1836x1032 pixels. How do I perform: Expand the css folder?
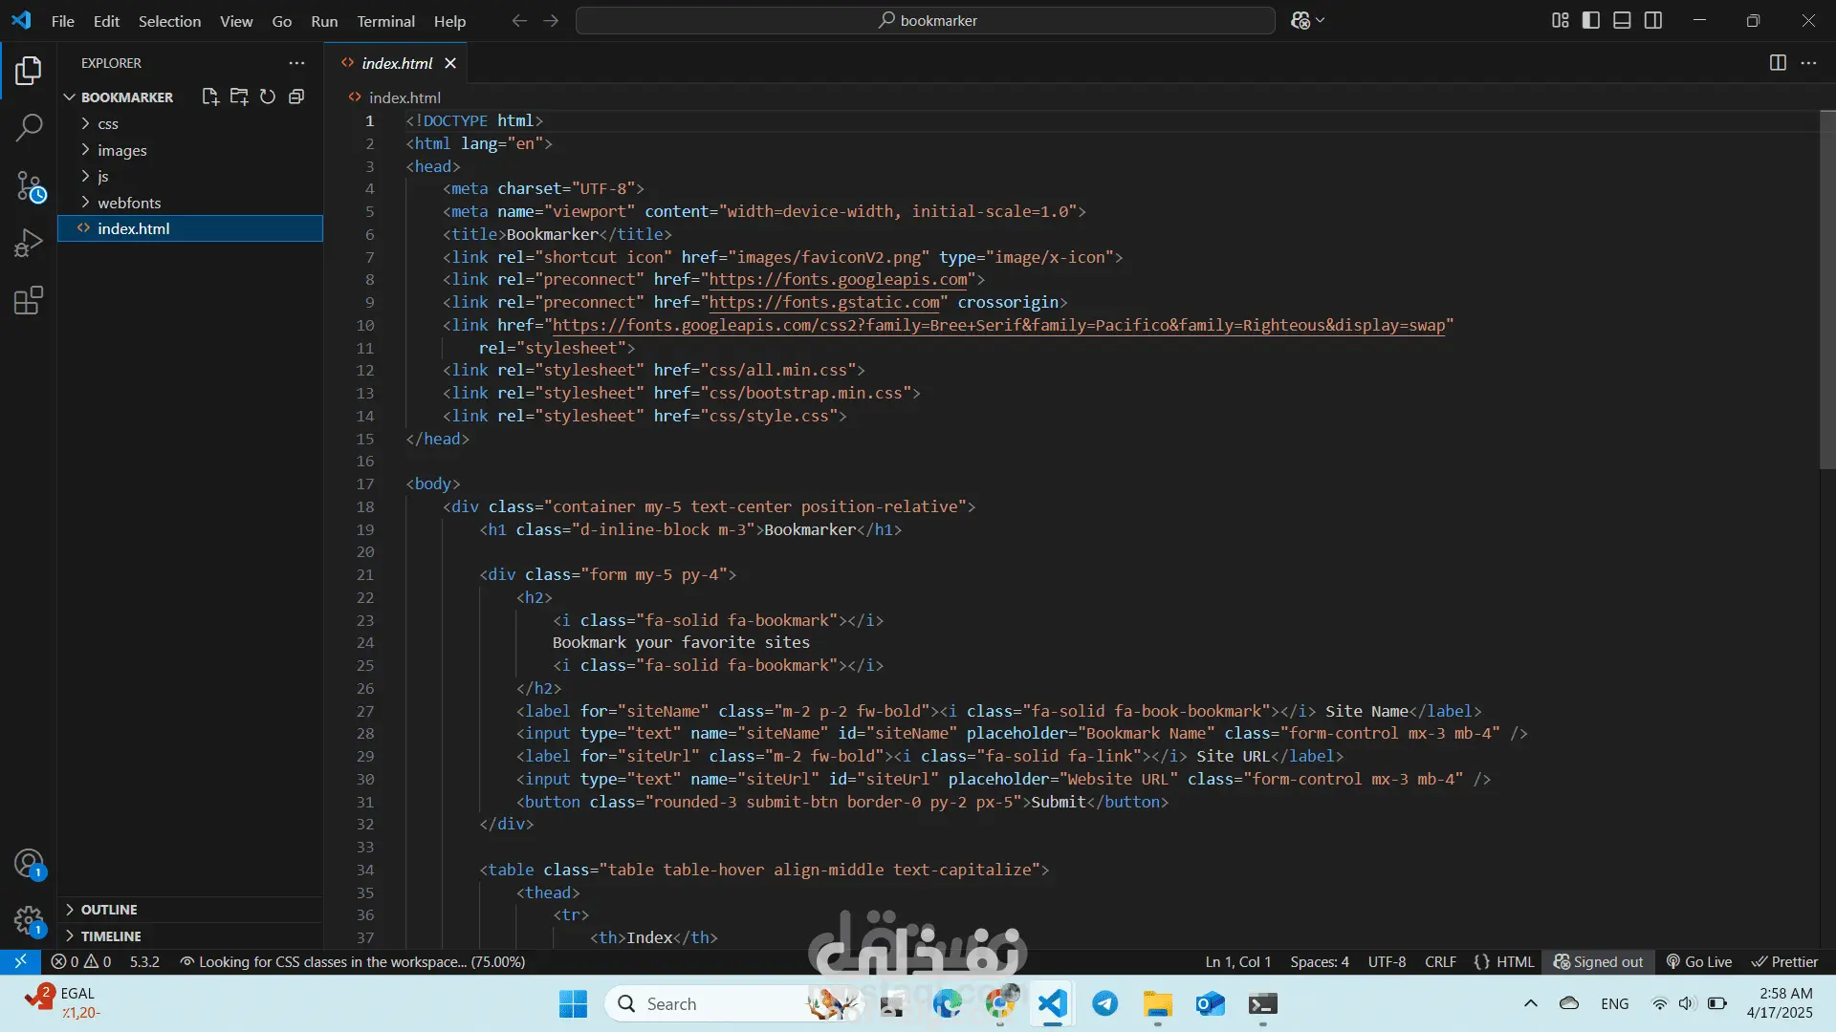(108, 124)
